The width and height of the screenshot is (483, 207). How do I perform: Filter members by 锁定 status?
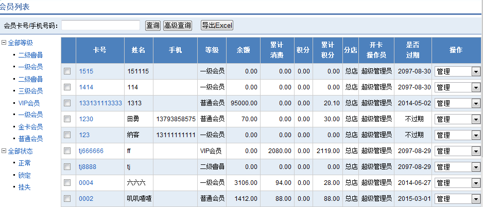24,175
